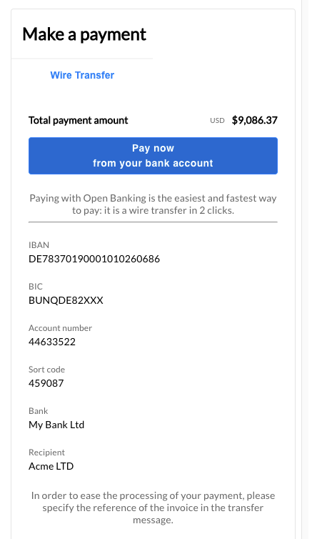Select account number 44633522
The image size is (317, 539).
(x=52, y=342)
